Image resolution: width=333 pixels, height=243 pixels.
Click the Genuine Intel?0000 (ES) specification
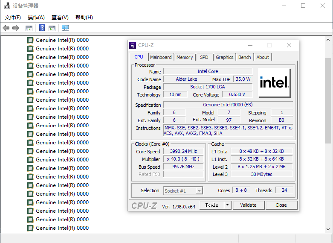[228, 105]
